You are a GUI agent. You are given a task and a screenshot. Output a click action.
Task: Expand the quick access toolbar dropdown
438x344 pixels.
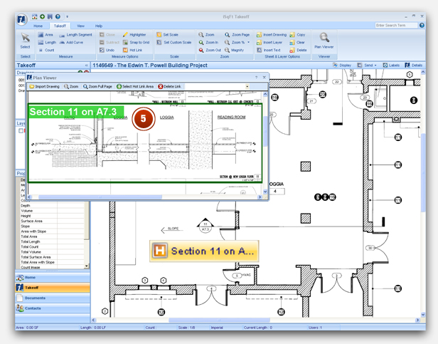click(68, 16)
